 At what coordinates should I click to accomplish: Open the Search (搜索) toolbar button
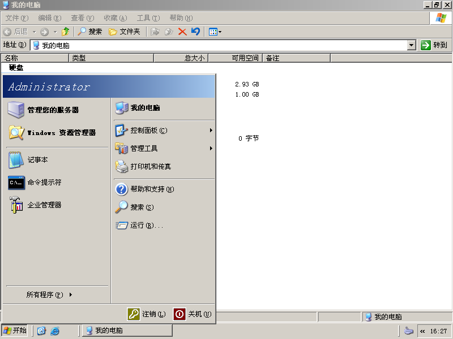point(90,32)
